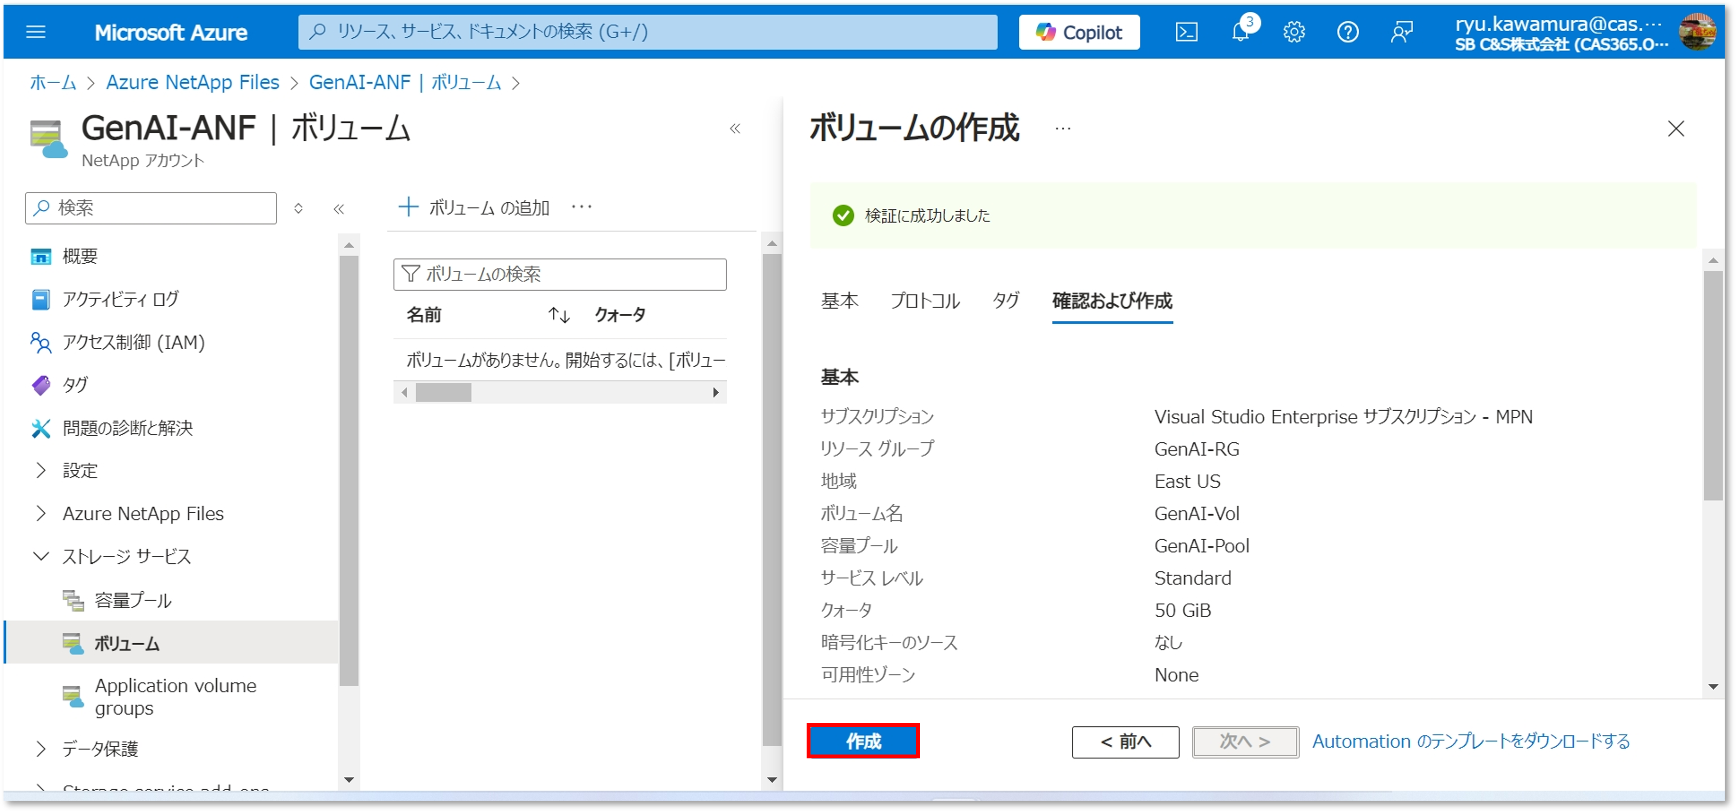Click the クォータ column header
This screenshot has height=812, width=1736.
click(620, 315)
